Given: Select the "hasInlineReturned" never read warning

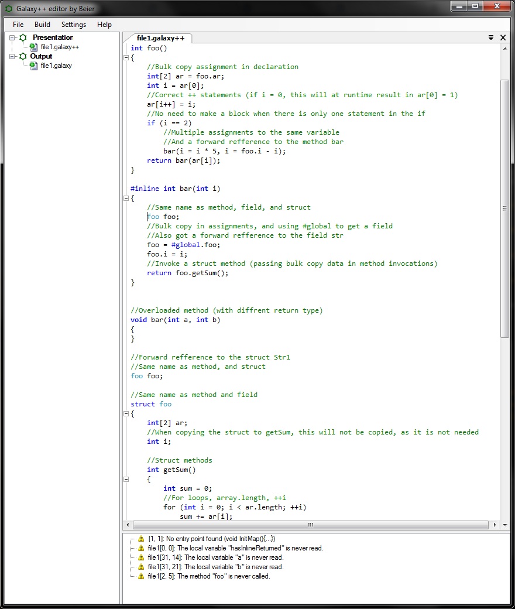Looking at the screenshot, I should pyautogui.click(x=235, y=548).
